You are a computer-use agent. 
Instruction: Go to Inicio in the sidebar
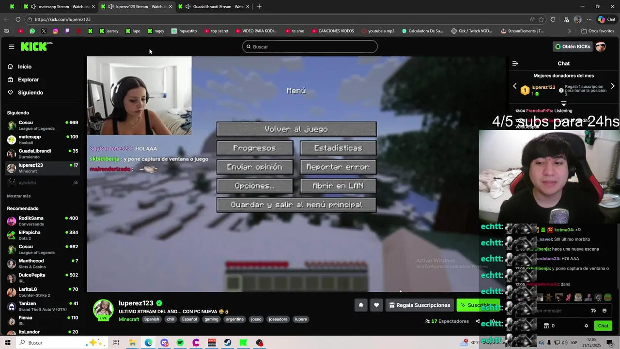[25, 67]
